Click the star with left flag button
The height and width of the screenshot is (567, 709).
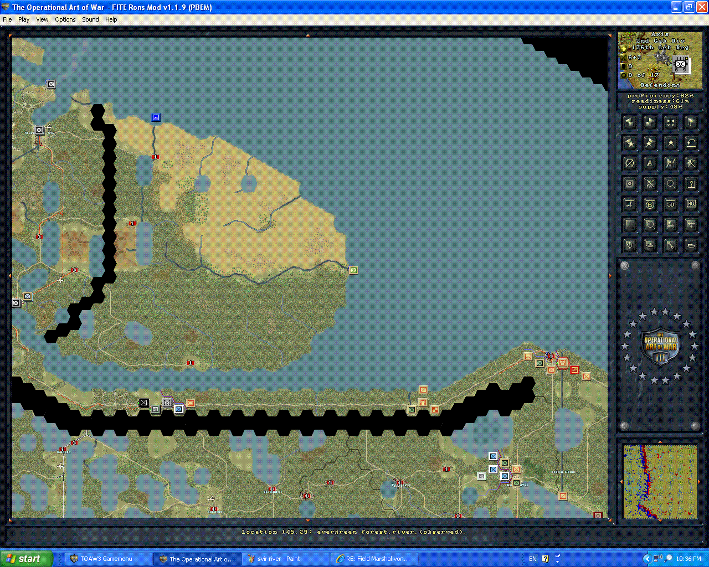[x=630, y=143]
